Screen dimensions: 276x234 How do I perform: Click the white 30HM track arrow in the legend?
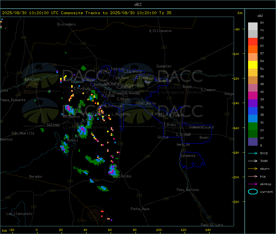253,161
